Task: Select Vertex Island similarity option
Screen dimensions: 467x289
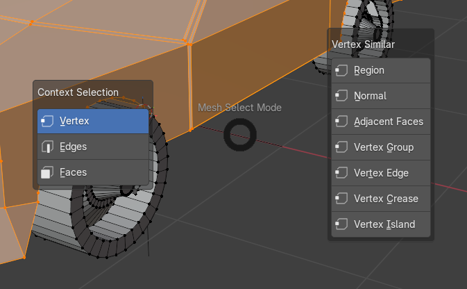Action: (x=381, y=224)
